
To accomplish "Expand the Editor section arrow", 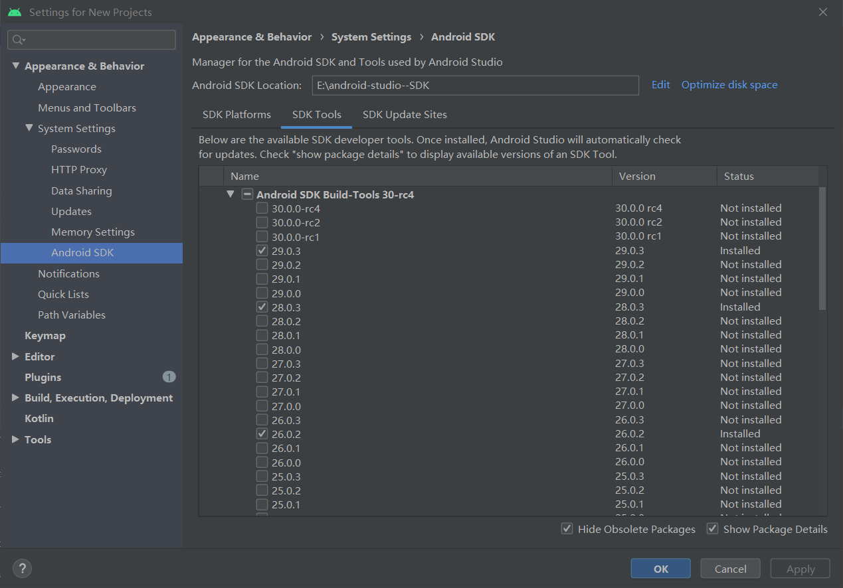I will point(15,356).
